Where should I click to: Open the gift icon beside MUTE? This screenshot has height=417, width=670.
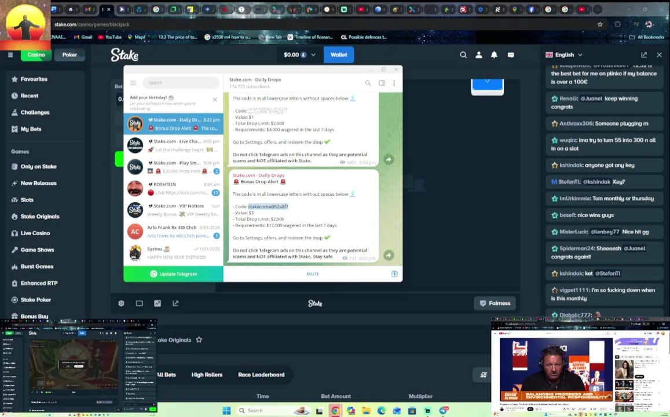(394, 274)
